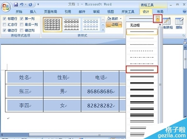
Task: Click the 86868686 phone cell
Action: 100,91
